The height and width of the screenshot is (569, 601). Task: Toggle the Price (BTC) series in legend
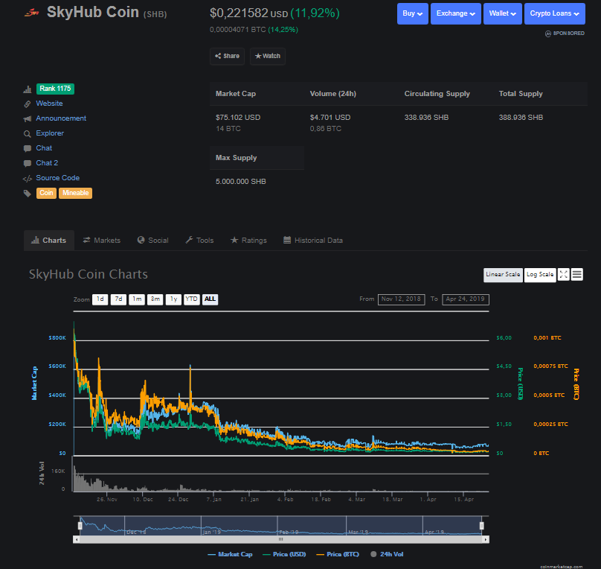coord(337,554)
